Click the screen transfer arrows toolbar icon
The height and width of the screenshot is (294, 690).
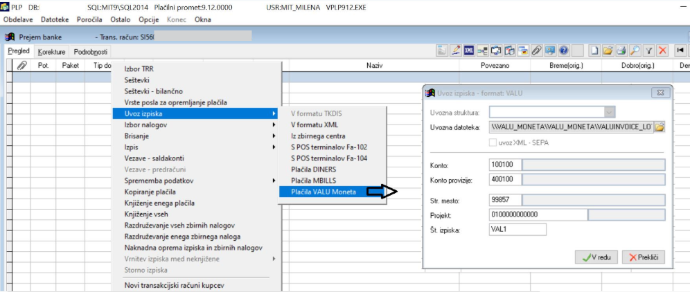click(496, 50)
